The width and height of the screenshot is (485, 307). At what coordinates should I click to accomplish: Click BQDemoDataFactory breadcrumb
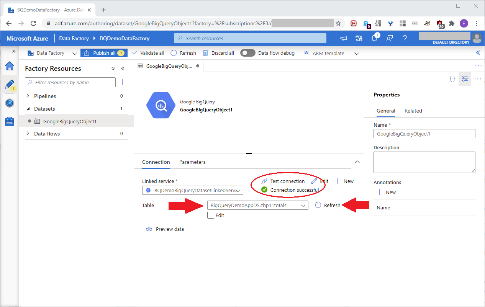(x=125, y=38)
